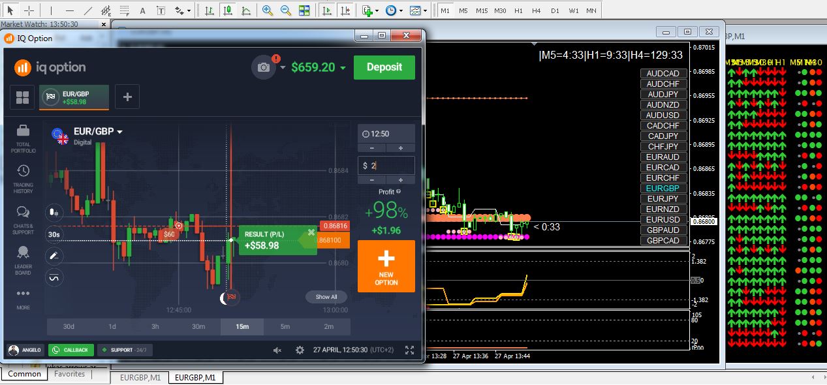Select M30 timeframe in toolbar
The height and width of the screenshot is (385, 827).
(x=500, y=10)
